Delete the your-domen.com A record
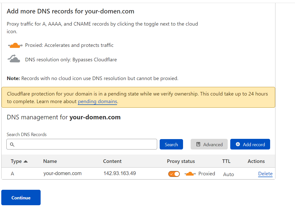295x207 pixels. pyautogui.click(x=265, y=174)
